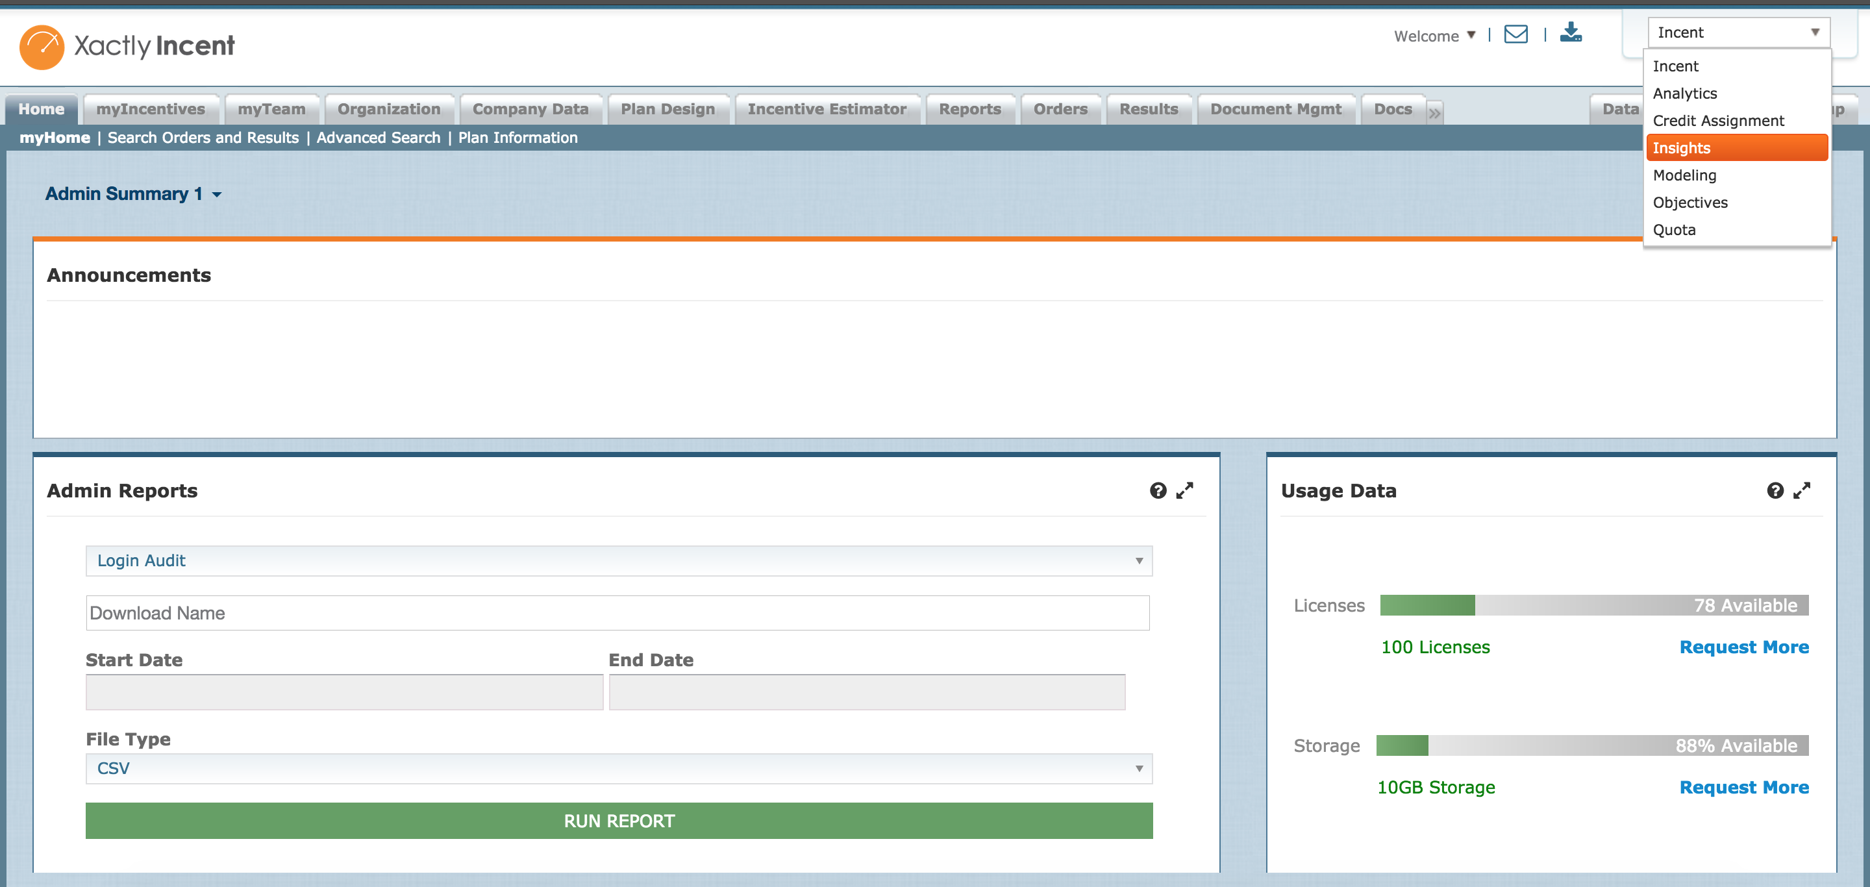Open the Organization tab

(389, 109)
